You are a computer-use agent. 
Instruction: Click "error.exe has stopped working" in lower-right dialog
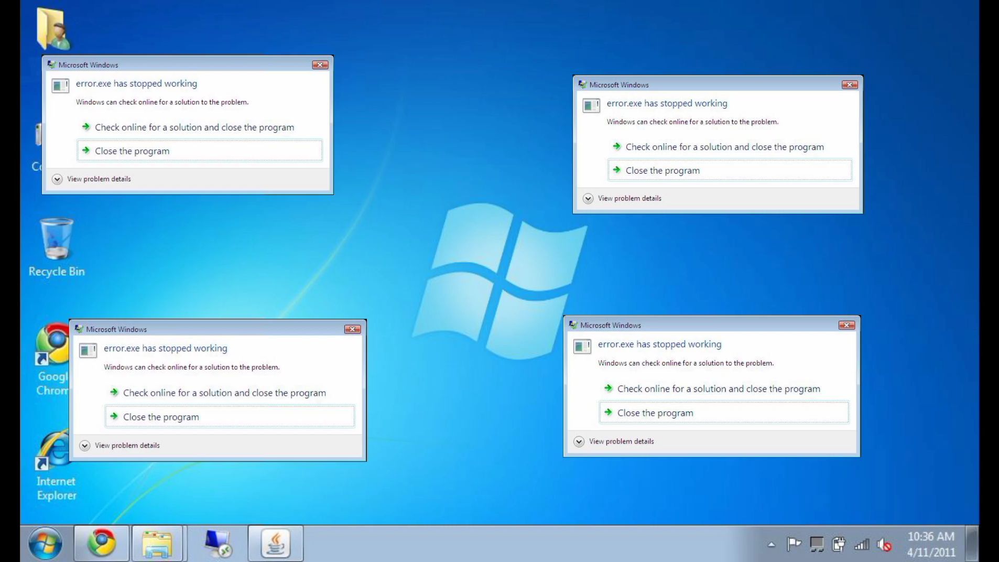[659, 344]
